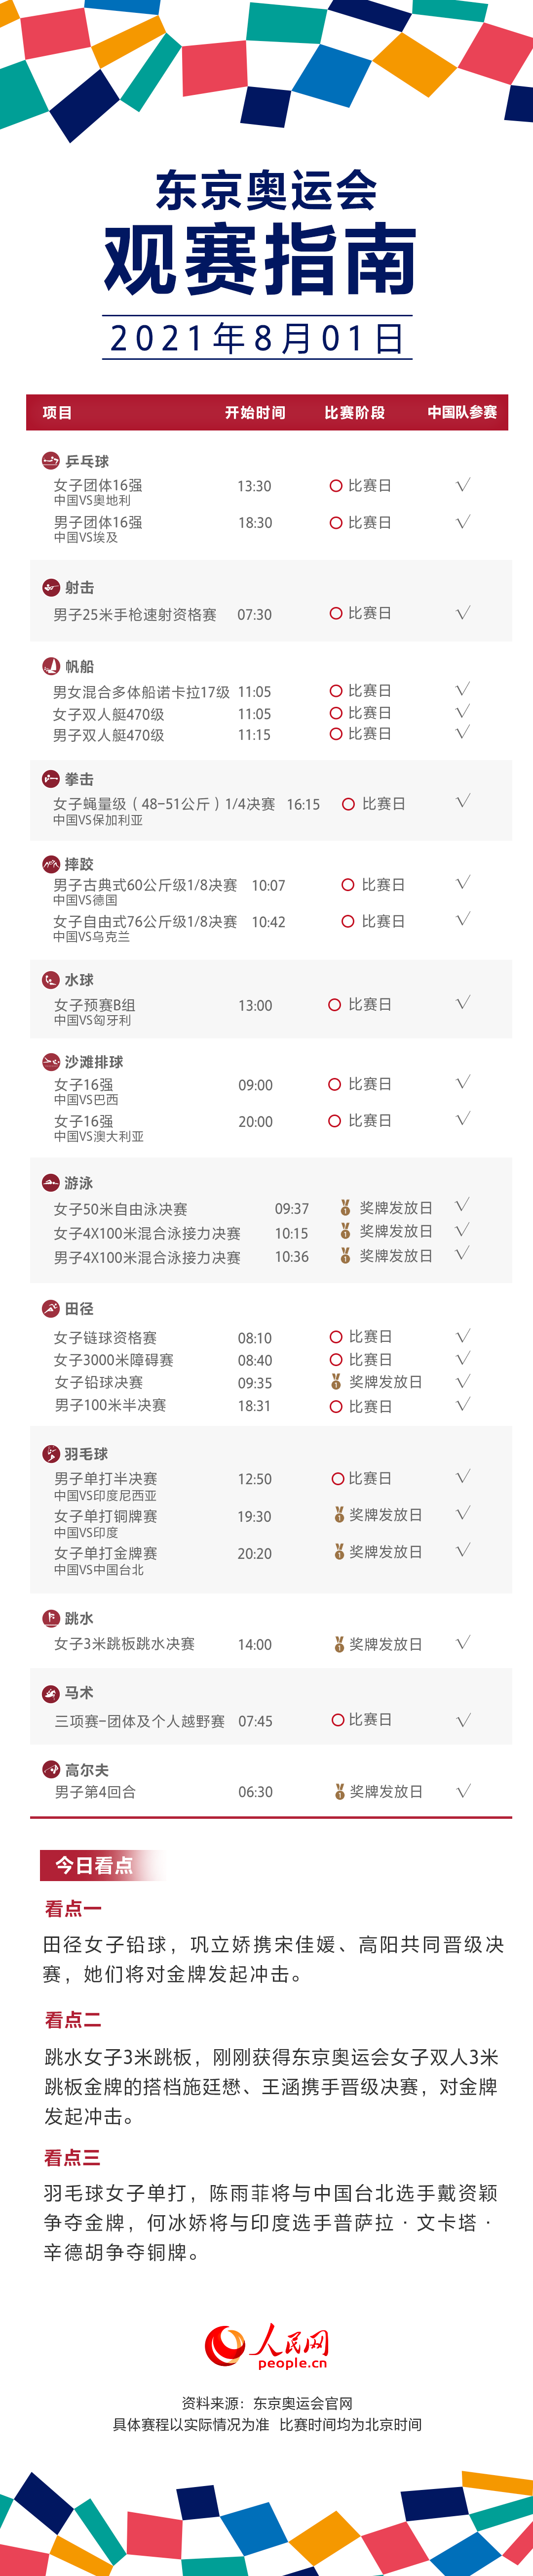Click the checkmark for 女子3米跳板跳水决赛

[463, 1643]
